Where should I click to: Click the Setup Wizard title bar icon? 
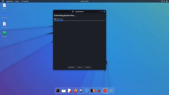point(73,12)
